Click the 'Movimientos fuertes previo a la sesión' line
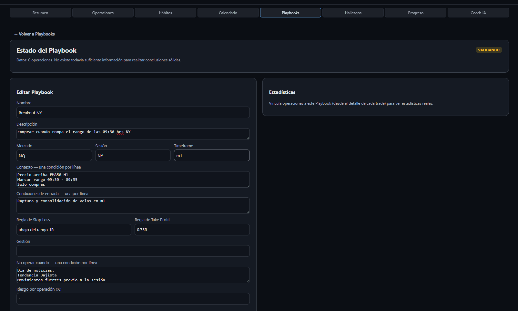Screen dimensions: 518x311 (61, 280)
